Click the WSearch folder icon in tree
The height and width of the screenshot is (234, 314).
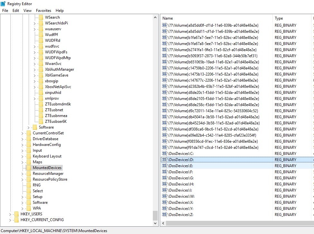pyautogui.click(x=41, y=17)
